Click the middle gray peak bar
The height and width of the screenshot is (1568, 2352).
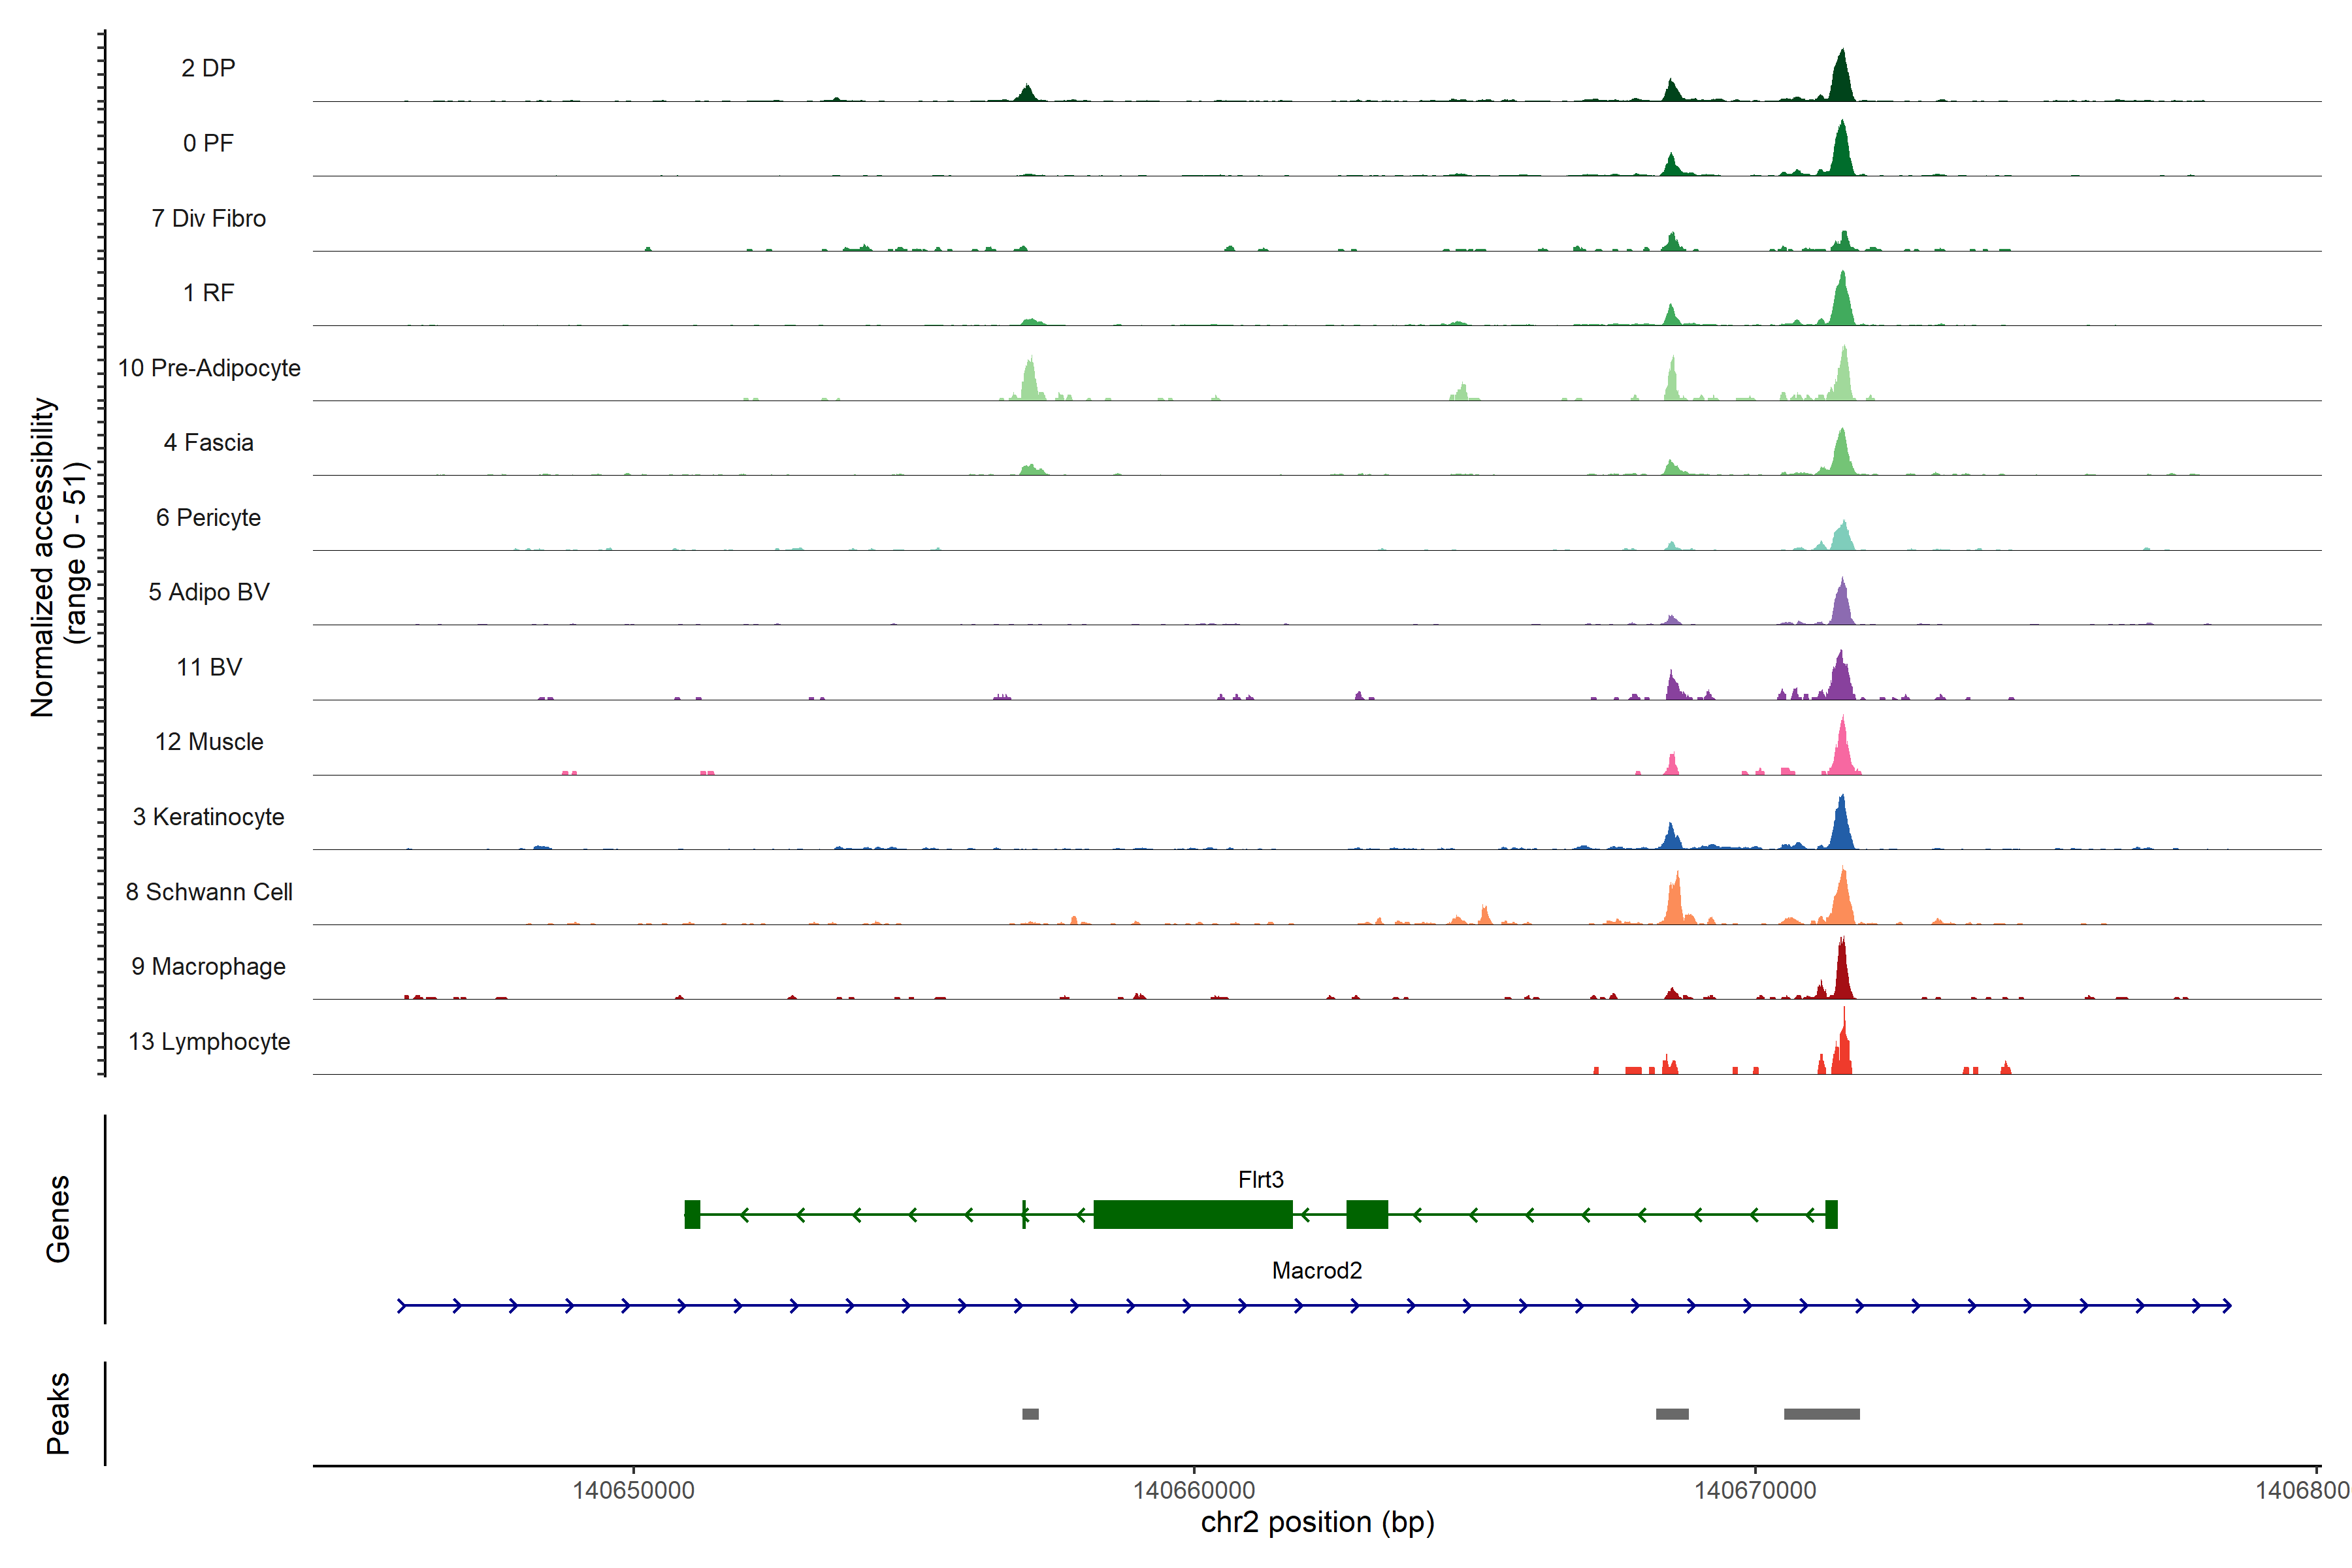click(1672, 1413)
